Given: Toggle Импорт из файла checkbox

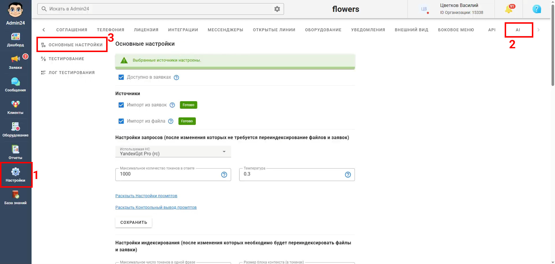Looking at the screenshot, I should click(x=121, y=121).
